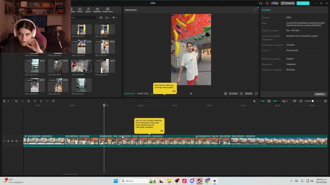Open the Reproductor panel hamburger menu
The height and width of the screenshot is (185, 330).
[255, 10]
